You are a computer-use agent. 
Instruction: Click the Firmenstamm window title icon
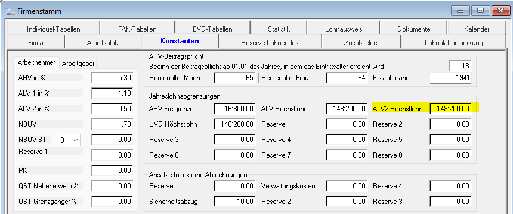10,11
